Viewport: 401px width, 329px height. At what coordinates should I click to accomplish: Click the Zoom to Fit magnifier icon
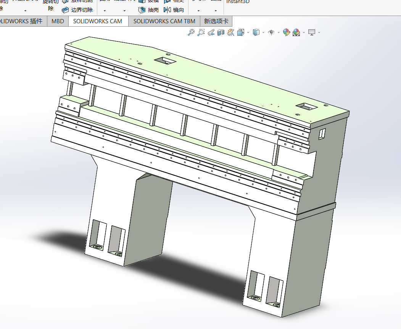pyautogui.click(x=191, y=32)
